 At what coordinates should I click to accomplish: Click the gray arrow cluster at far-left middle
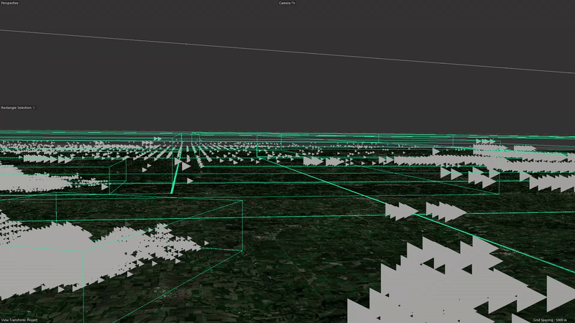click(29, 179)
